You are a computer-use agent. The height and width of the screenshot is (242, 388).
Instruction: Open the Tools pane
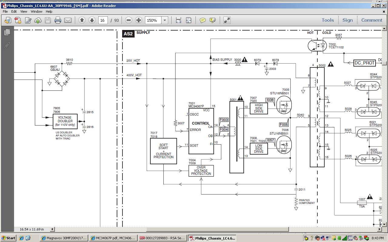(328, 20)
